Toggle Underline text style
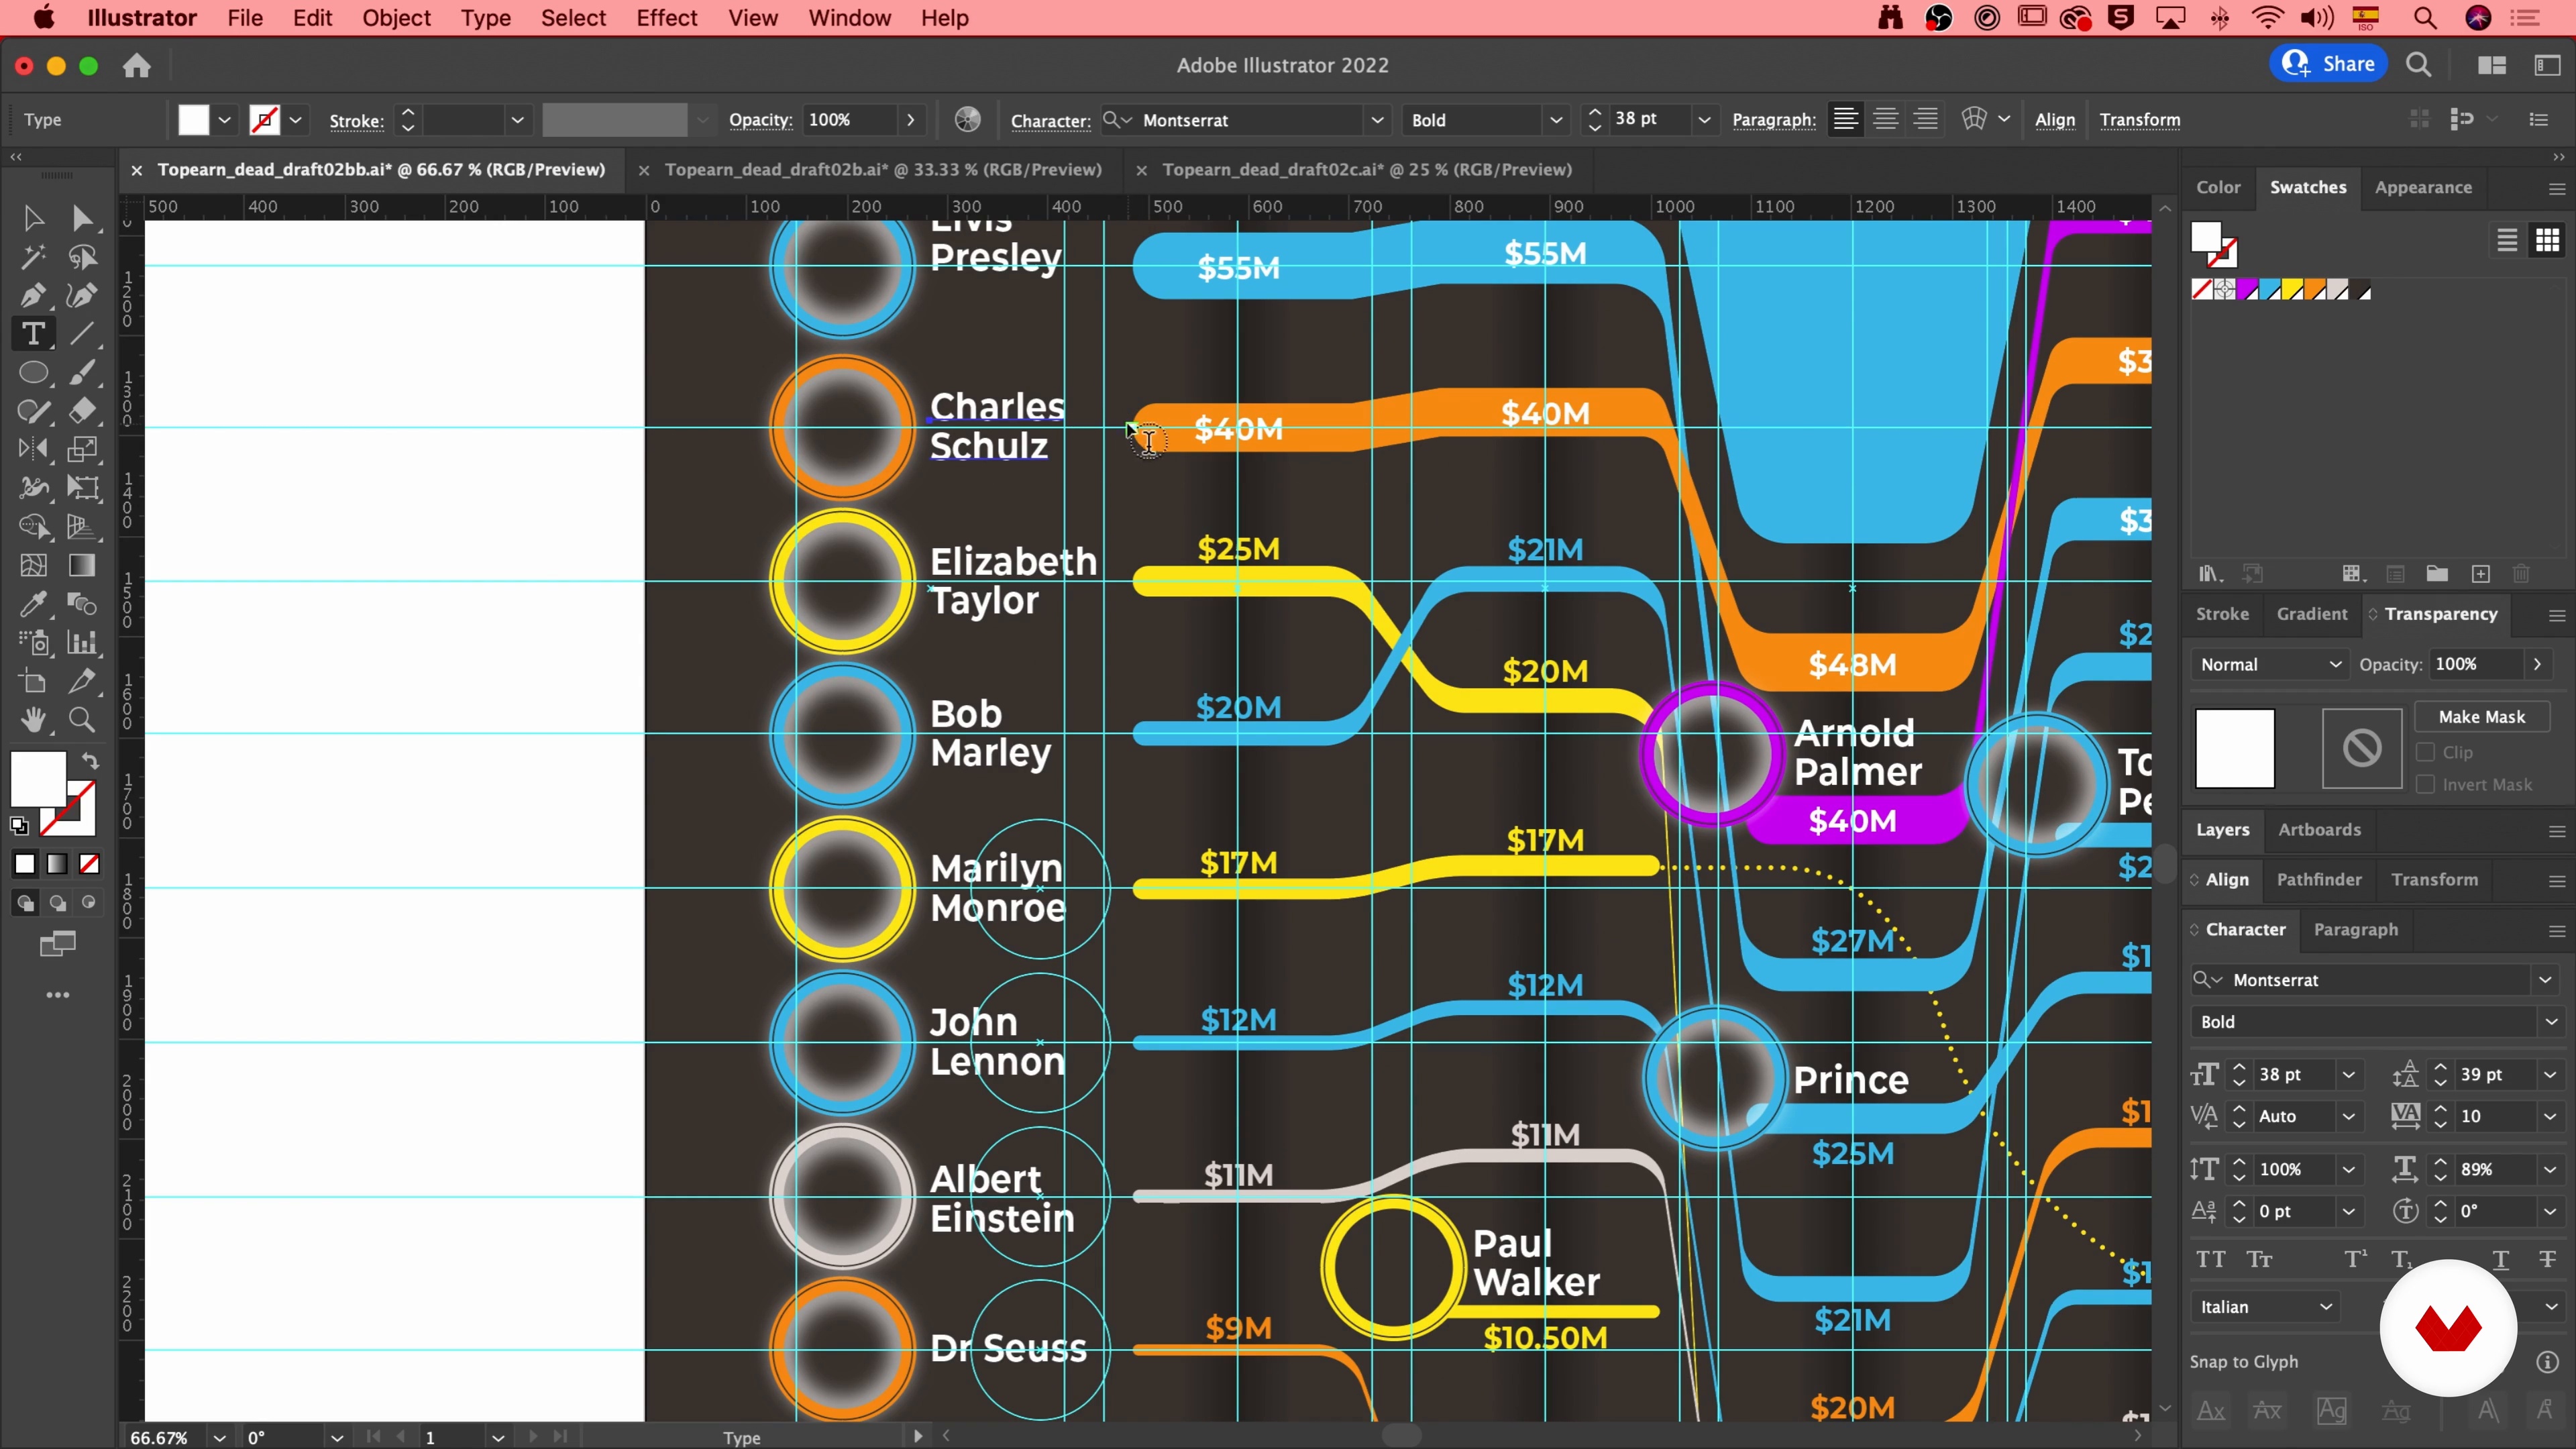This screenshot has width=2576, height=1449. 2500,1259
